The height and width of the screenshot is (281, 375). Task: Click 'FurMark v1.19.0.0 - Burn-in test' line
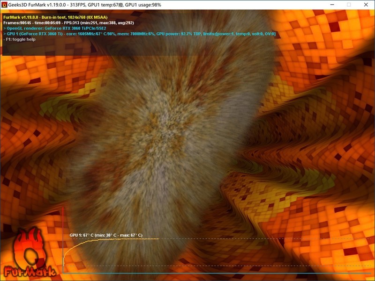[55, 17]
